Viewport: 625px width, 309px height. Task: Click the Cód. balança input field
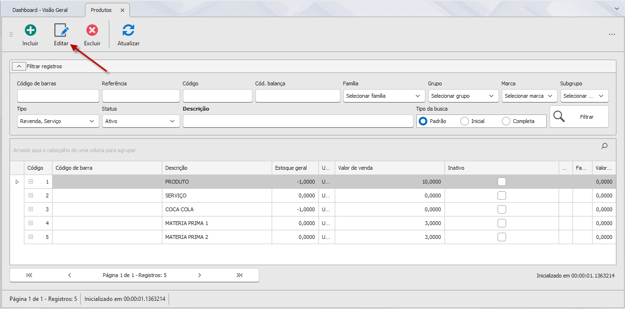(298, 96)
